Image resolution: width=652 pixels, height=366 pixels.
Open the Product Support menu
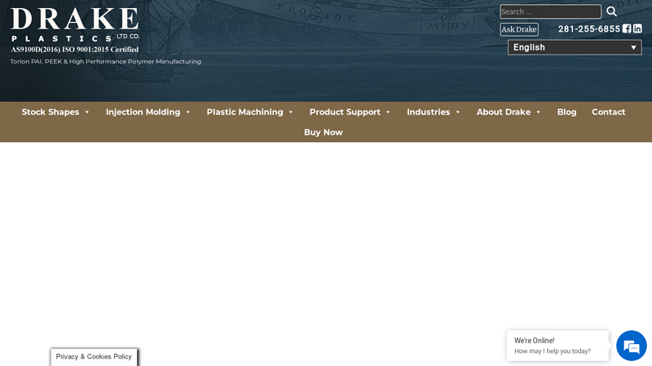click(x=345, y=112)
